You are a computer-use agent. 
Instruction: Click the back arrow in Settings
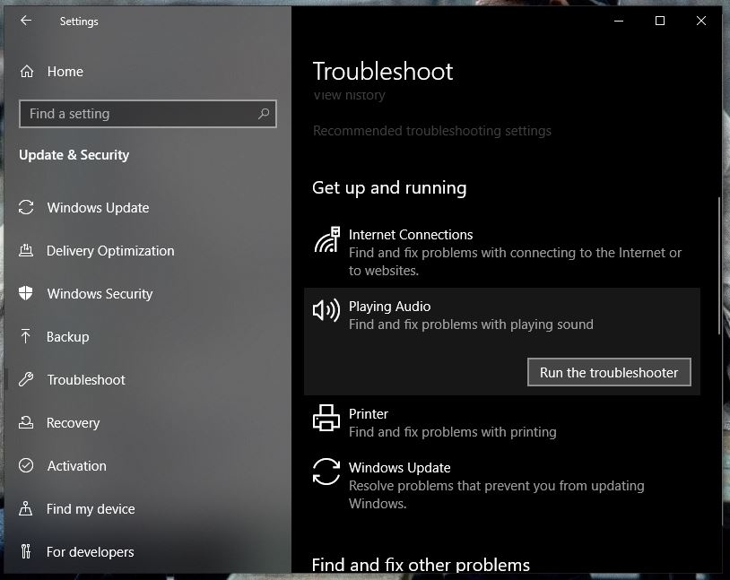[26, 21]
